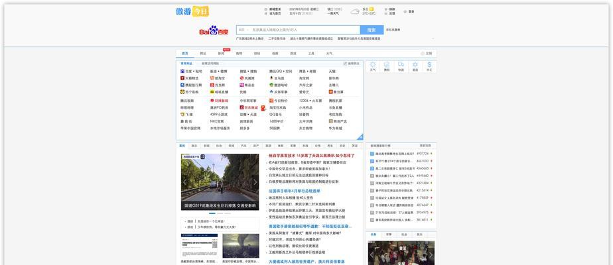613x265 pixels.
Task: Click the 登录 login button in header
Action: (x=409, y=11)
